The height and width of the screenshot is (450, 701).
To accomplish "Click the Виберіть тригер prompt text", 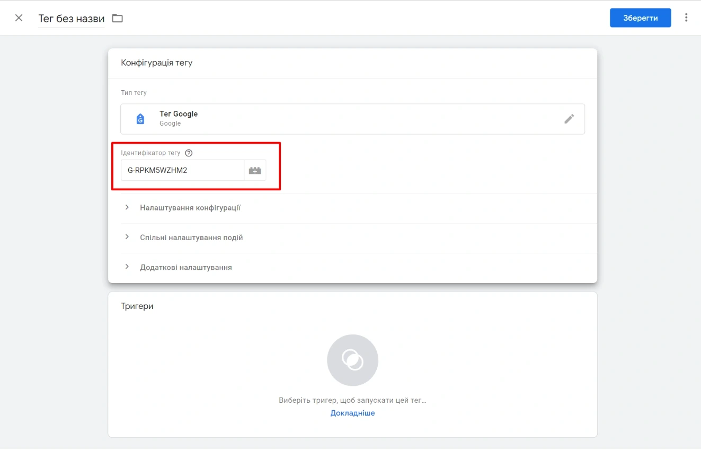I will click(x=352, y=400).
